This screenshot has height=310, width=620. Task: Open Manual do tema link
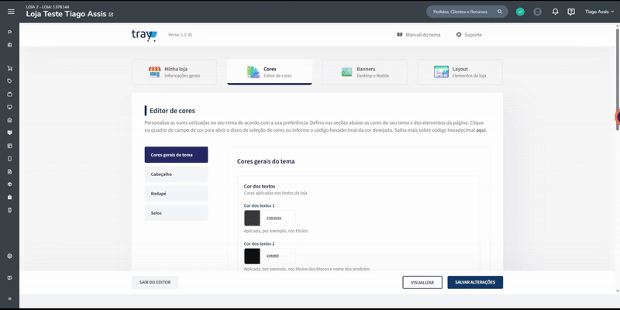pyautogui.click(x=418, y=35)
